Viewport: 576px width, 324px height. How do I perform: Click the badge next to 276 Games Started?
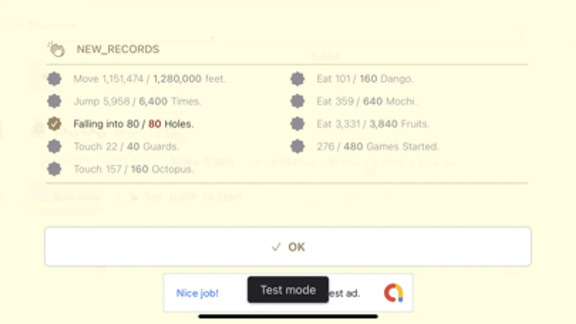coord(298,147)
